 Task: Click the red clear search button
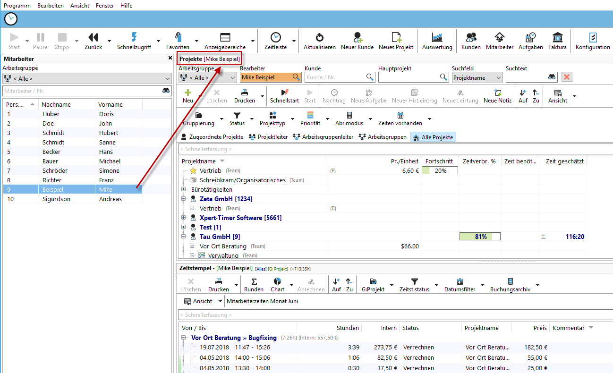click(x=567, y=77)
